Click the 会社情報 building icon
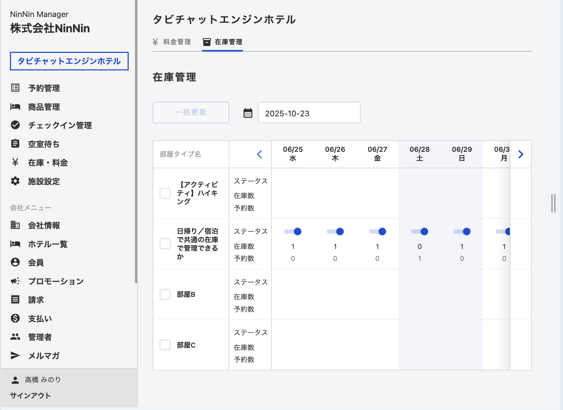Image resolution: width=563 pixels, height=410 pixels. (x=15, y=225)
